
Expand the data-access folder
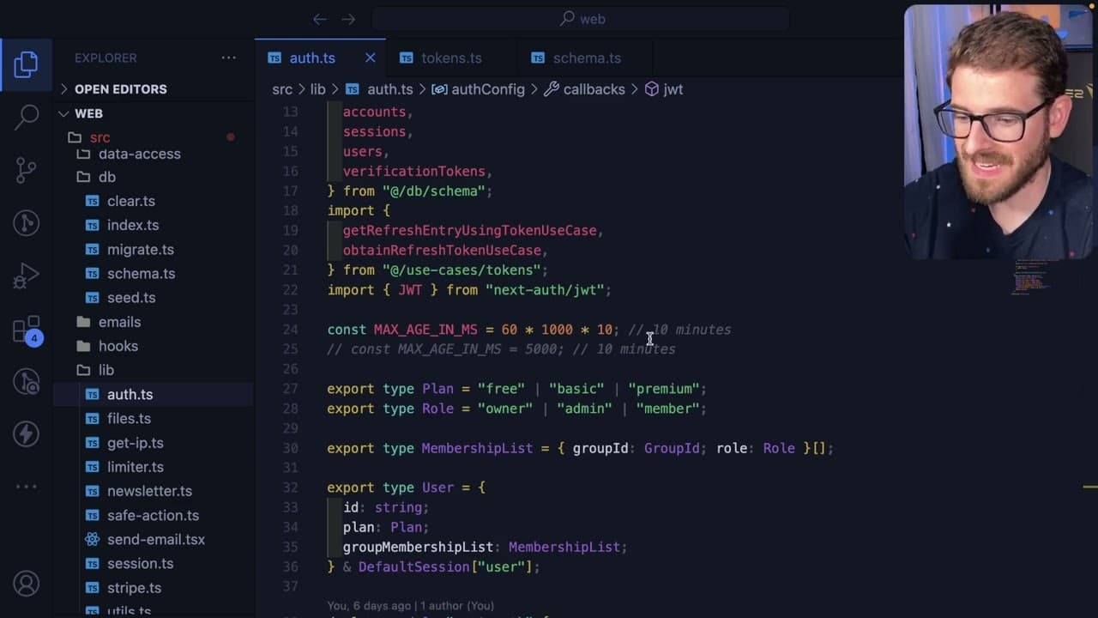(139, 154)
